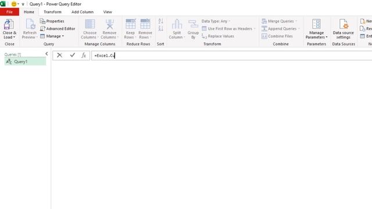Click the Split Column icon

coord(177,24)
